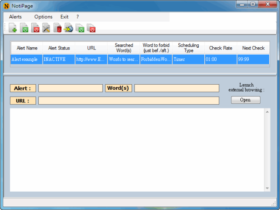The image size is (280, 210).
Task: Open the Options menu
Action: 43,17
